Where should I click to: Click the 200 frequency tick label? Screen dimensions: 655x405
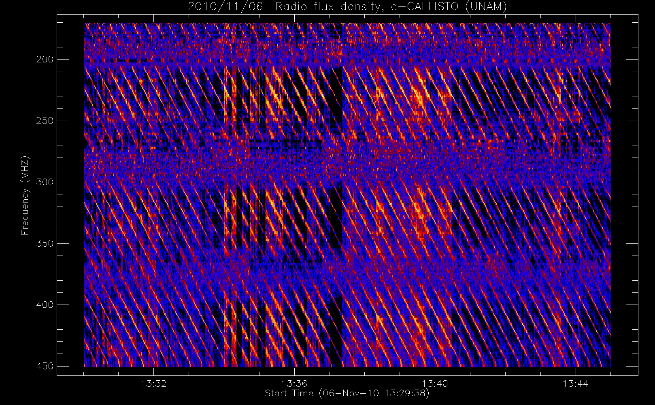pos(45,60)
